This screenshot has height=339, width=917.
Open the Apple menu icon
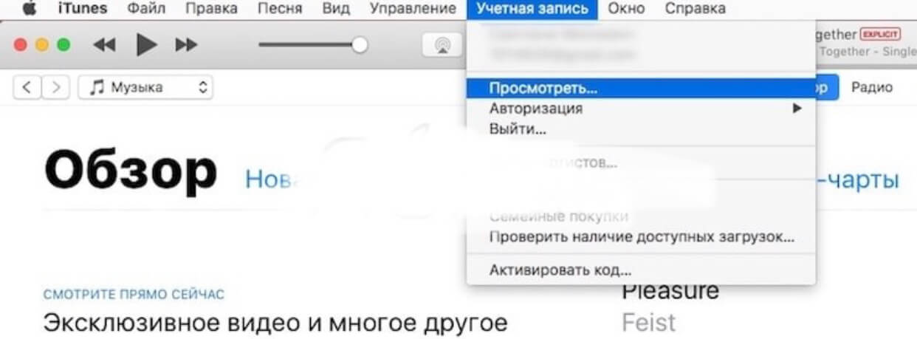tap(29, 9)
